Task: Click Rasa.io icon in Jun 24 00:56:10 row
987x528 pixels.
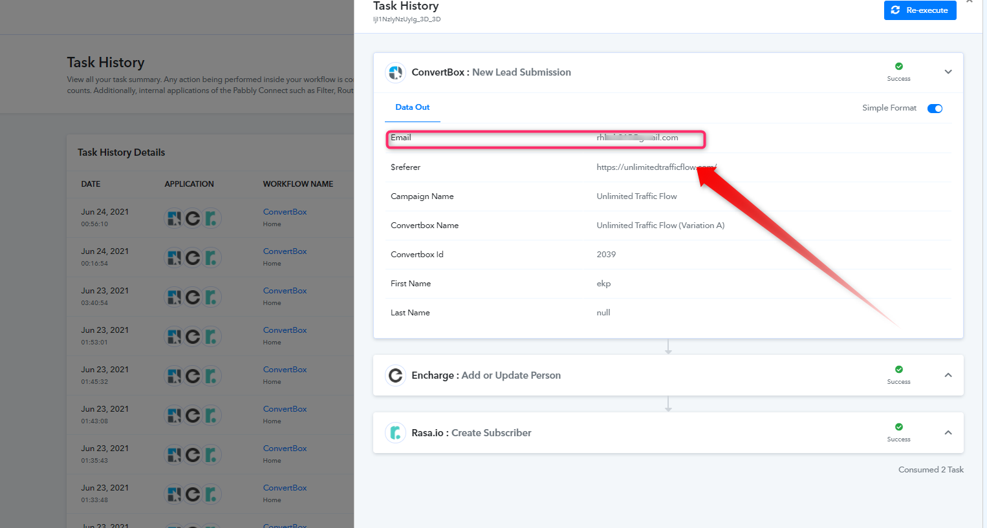Action: point(211,218)
